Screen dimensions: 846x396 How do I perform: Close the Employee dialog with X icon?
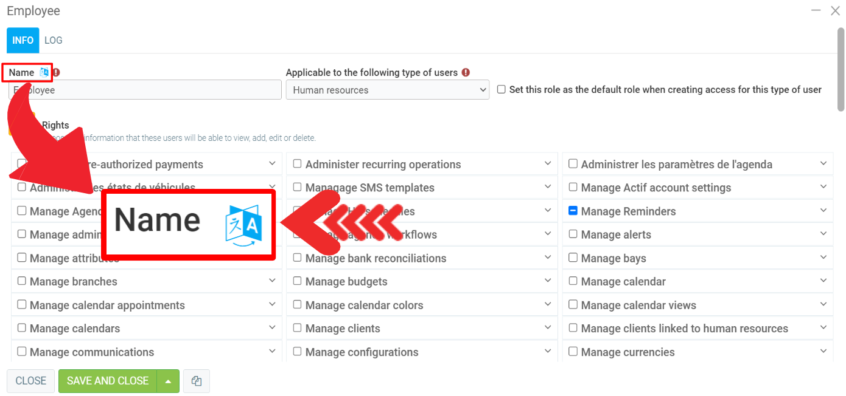835,10
